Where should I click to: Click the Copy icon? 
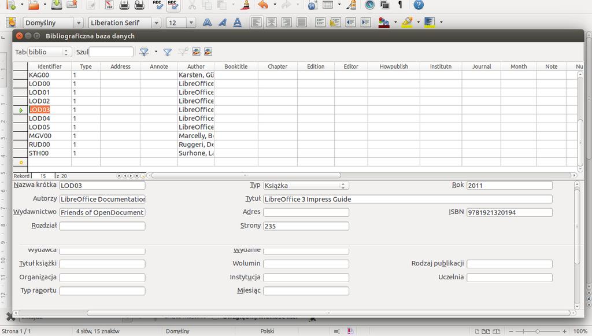point(207,5)
